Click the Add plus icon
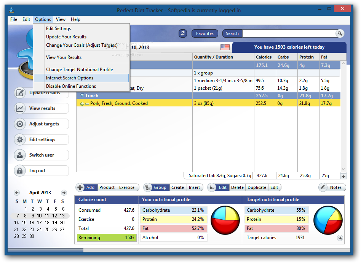This screenshot has height=263, width=361. click(80, 187)
